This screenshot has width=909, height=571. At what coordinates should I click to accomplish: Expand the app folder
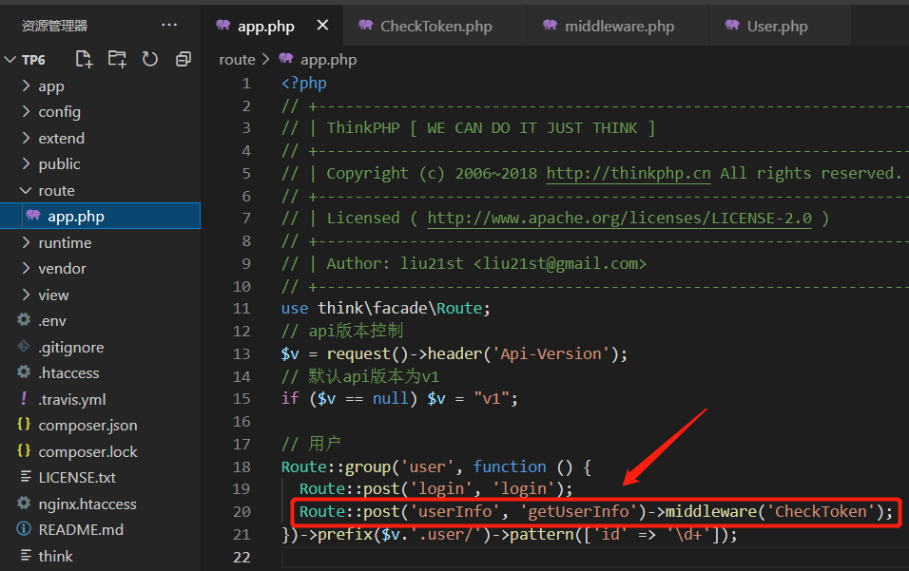pos(51,86)
